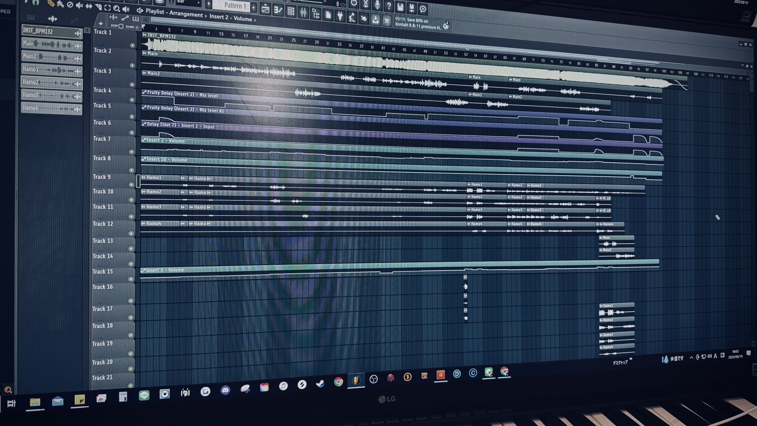The image size is (757, 426).
Task: Open the content shop cart icon
Action: (x=387, y=21)
